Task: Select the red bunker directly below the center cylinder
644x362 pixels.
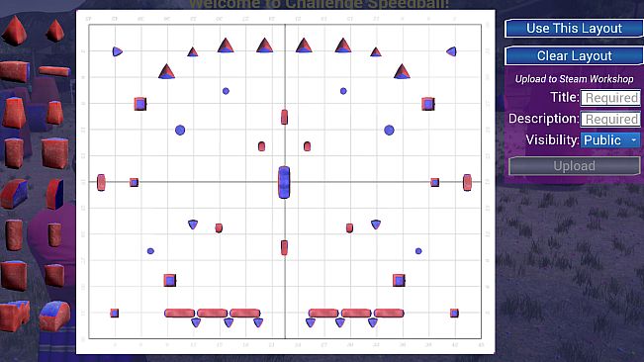Action: tap(284, 248)
